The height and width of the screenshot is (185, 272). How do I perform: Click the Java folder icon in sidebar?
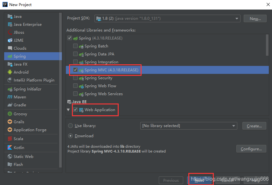click(x=10, y=17)
